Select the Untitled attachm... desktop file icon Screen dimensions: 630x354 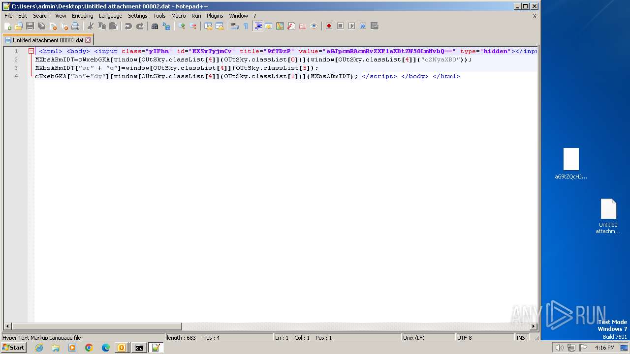[608, 216]
